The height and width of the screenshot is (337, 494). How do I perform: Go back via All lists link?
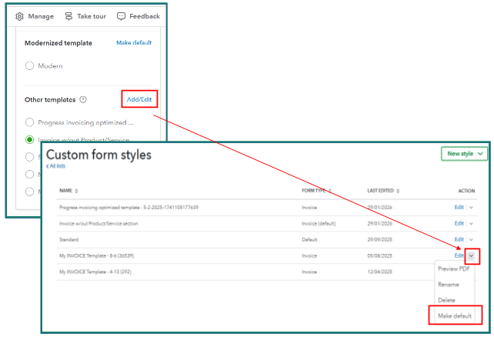coord(55,166)
